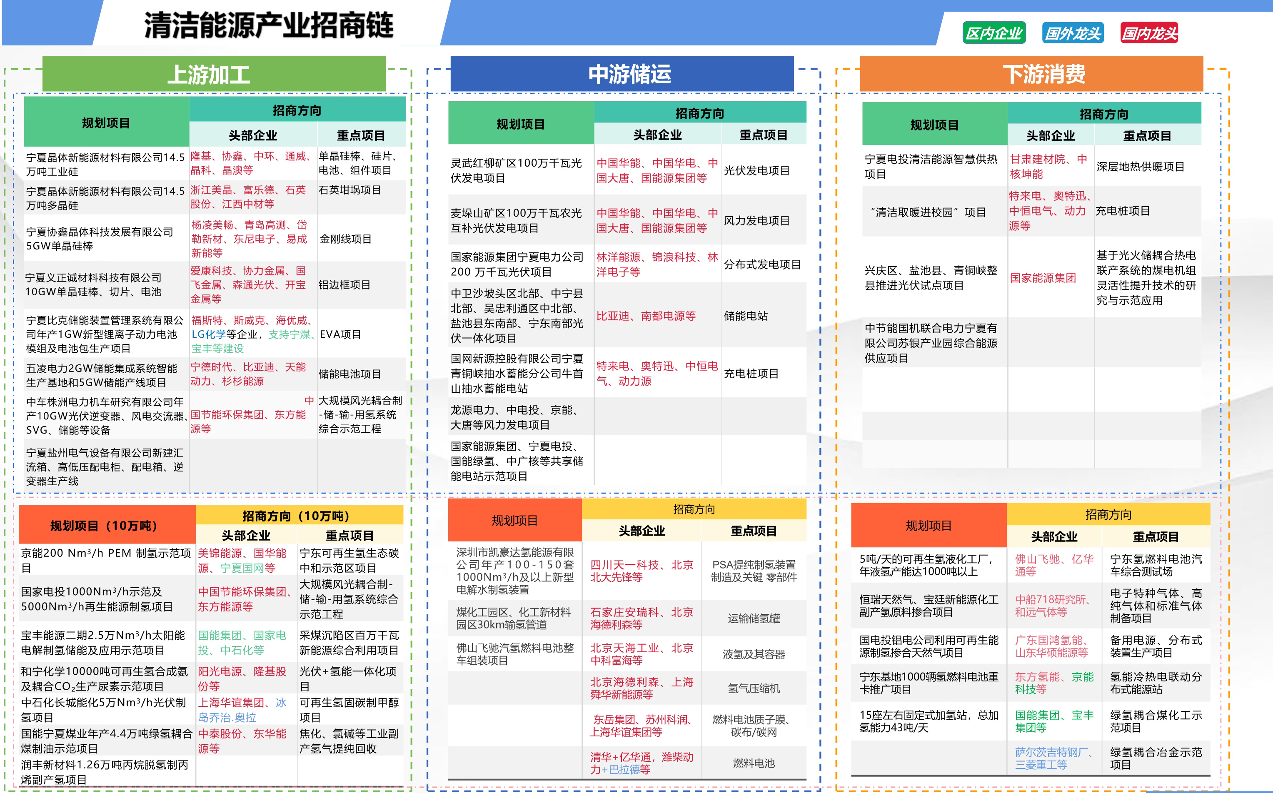Click 绿氢耦合冶金示范项目 cell
Screen dimensions: 1273x793
(x=1156, y=758)
